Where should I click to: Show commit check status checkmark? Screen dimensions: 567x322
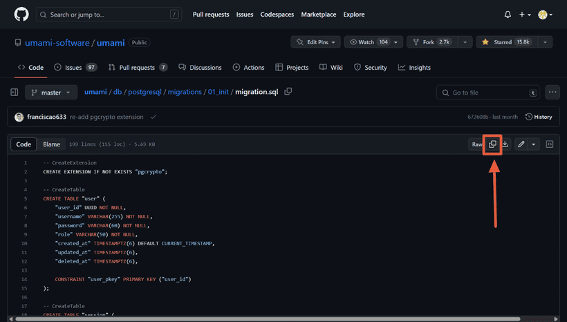[x=154, y=117]
